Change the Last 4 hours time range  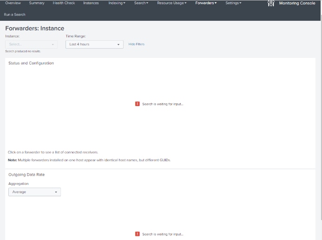coord(94,44)
